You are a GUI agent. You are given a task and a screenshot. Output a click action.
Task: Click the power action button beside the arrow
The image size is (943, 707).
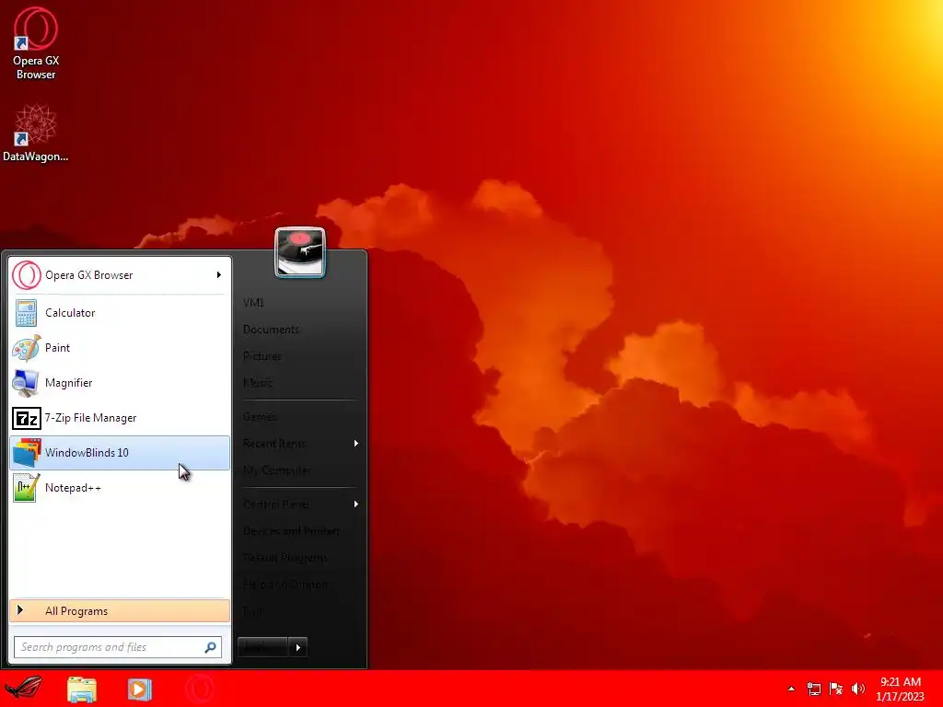coord(262,647)
